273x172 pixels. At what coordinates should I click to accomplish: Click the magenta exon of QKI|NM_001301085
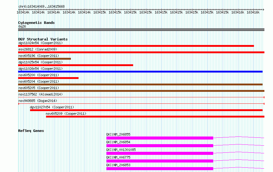coord(160,153)
